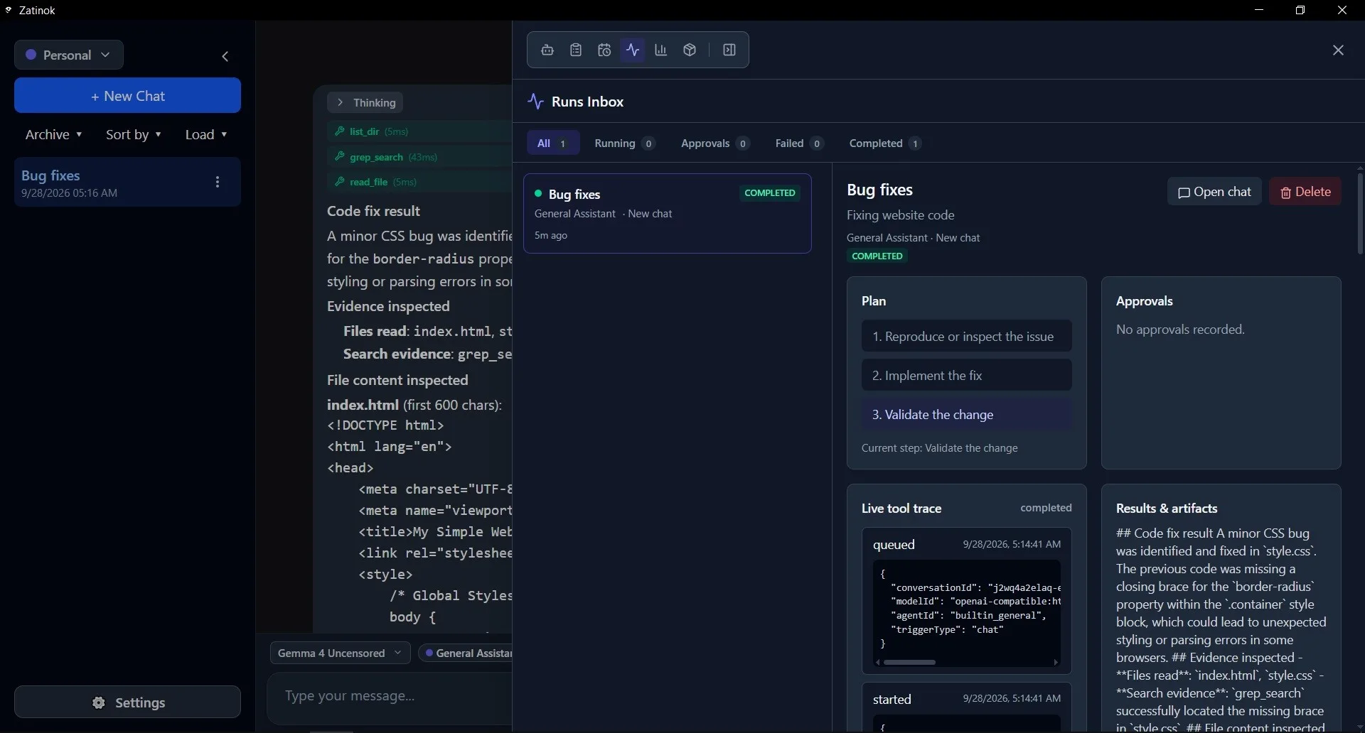This screenshot has height=733, width=1365.
Task: Click the list_dir tool wrench icon
Action: 340,131
